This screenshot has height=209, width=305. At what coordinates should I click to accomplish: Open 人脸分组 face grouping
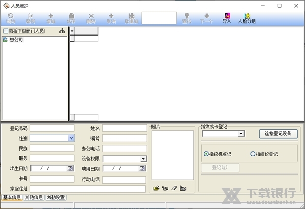pos(247,18)
